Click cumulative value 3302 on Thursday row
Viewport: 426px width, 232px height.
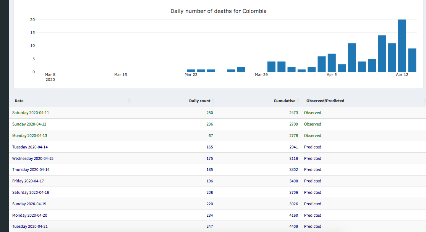293,169
